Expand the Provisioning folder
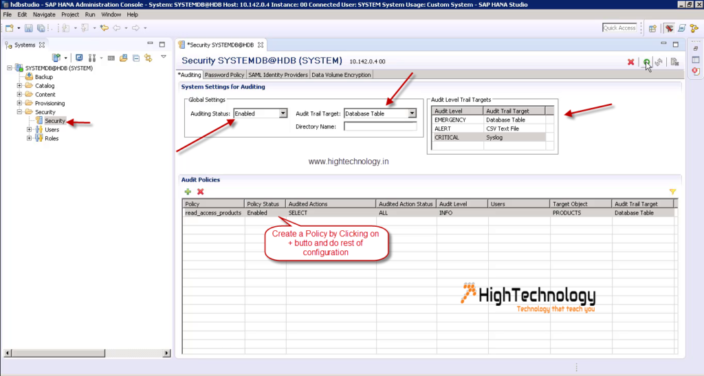 pyautogui.click(x=19, y=103)
